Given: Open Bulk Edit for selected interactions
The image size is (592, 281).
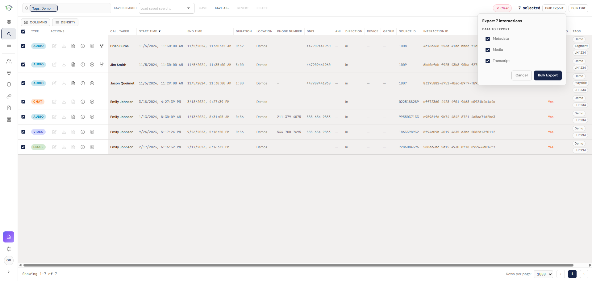Looking at the screenshot, I should click(x=578, y=8).
